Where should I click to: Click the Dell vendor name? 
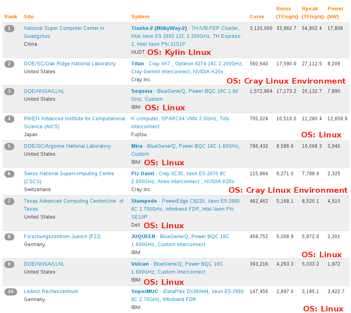[x=136, y=225]
